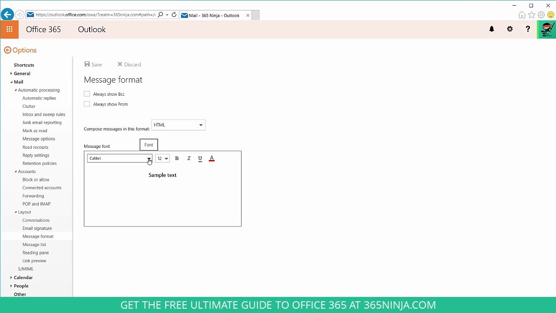Open the notifications bell
This screenshot has height=313, width=556.
(492, 29)
